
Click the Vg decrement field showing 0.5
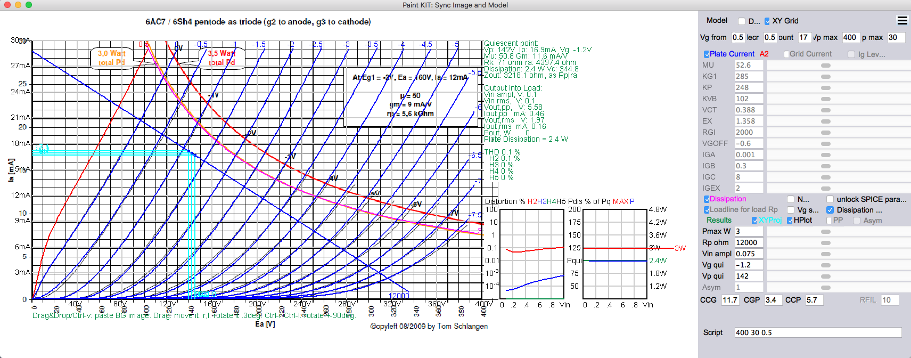coord(770,37)
